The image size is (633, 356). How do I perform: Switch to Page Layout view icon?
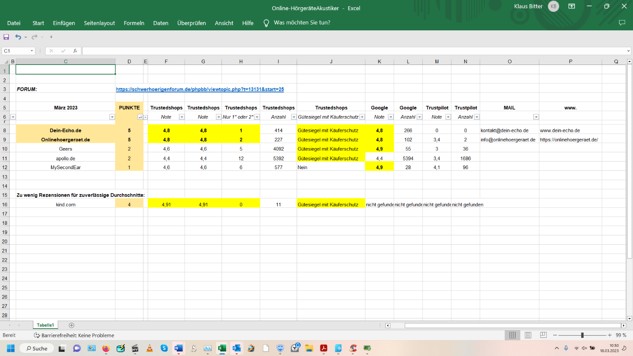coord(528,335)
